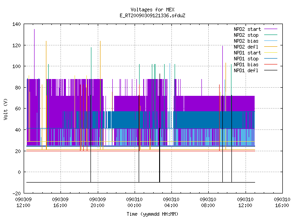Click the dark blue NPD1 stop legend line
Screen dimensions: 291x218
(271, 59)
